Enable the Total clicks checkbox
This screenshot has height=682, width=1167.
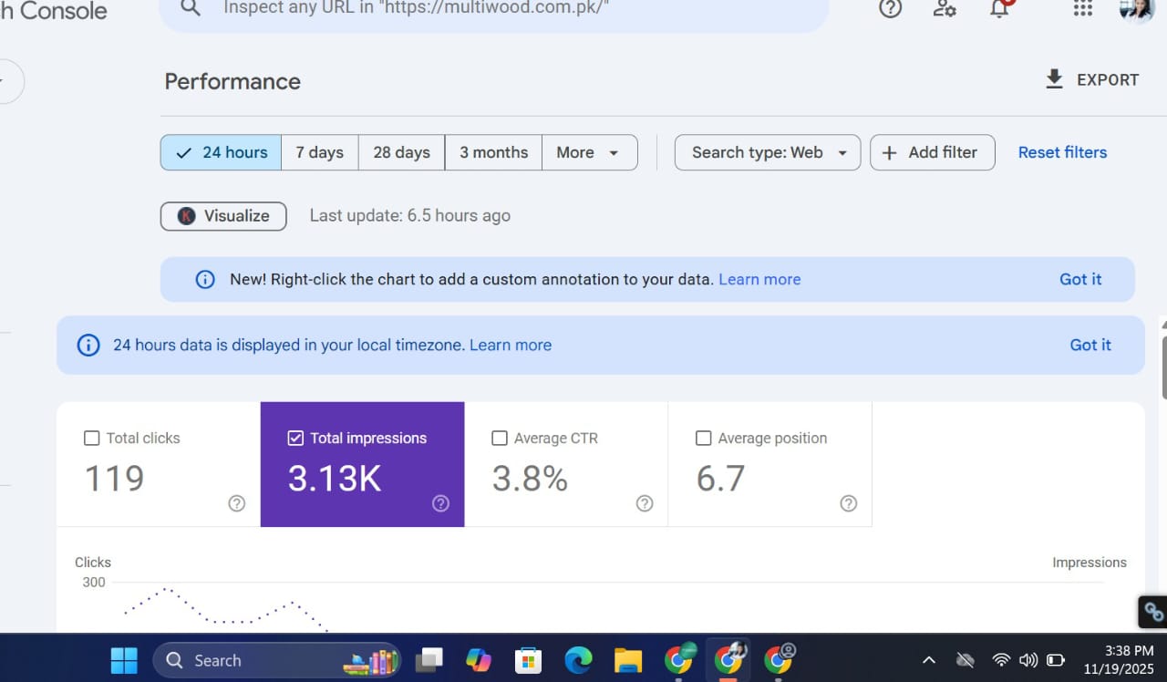(x=91, y=439)
